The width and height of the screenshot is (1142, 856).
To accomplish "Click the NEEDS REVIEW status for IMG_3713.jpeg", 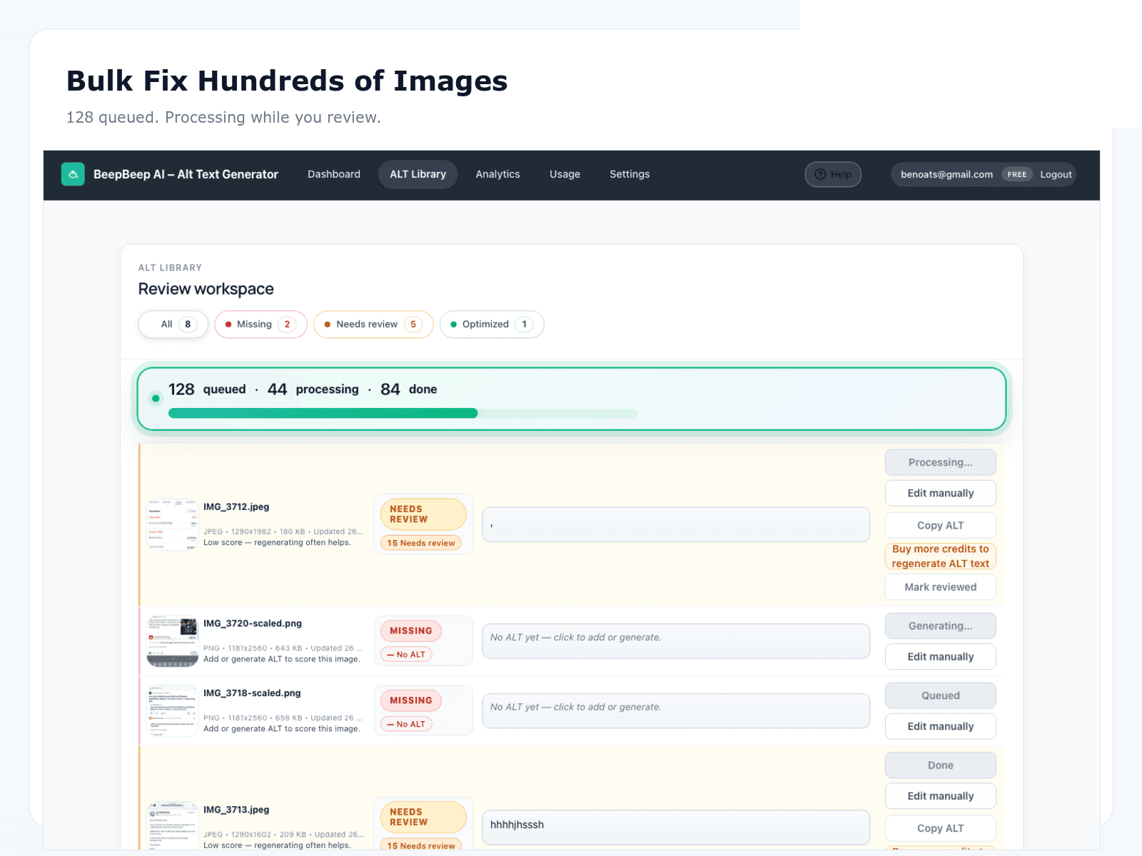I will [x=423, y=817].
